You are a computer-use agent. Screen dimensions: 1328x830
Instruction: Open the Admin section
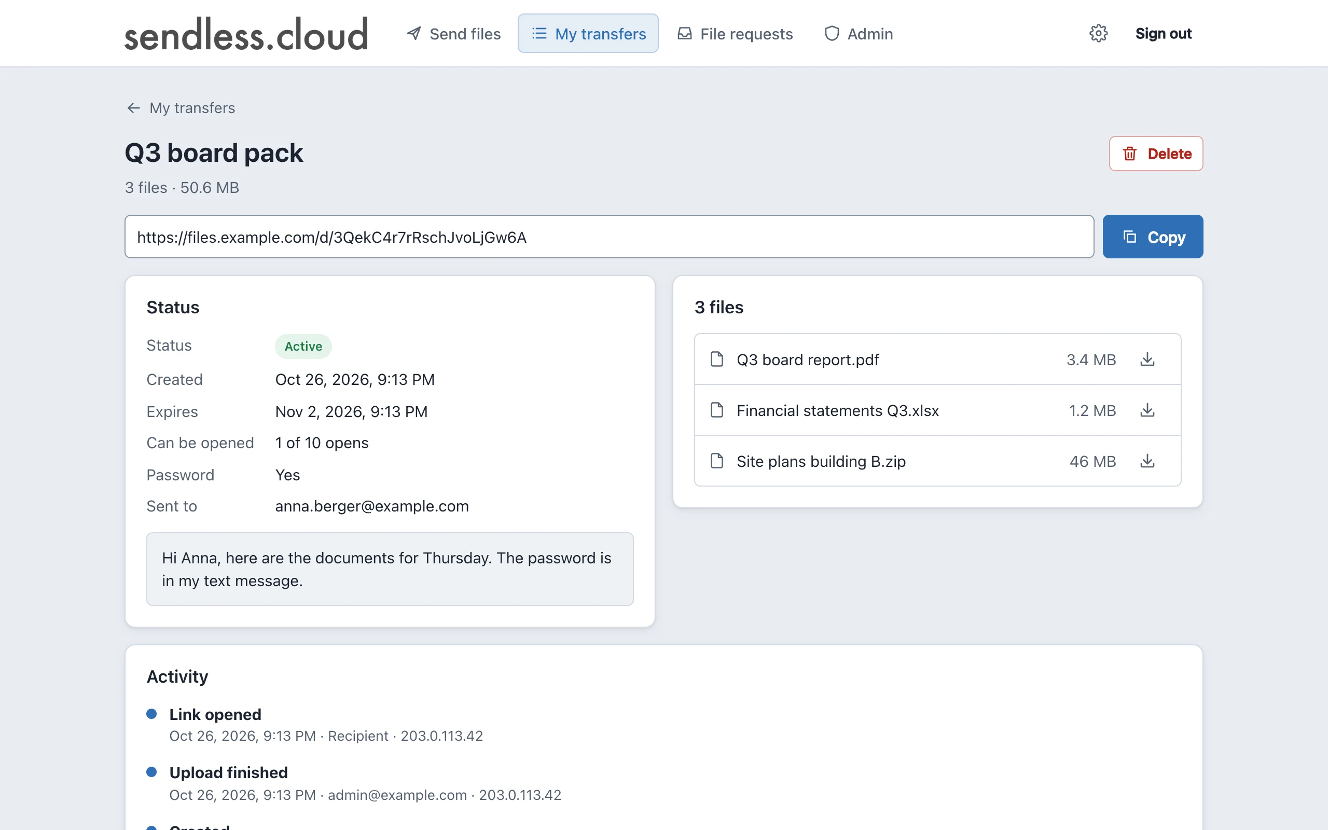point(858,34)
